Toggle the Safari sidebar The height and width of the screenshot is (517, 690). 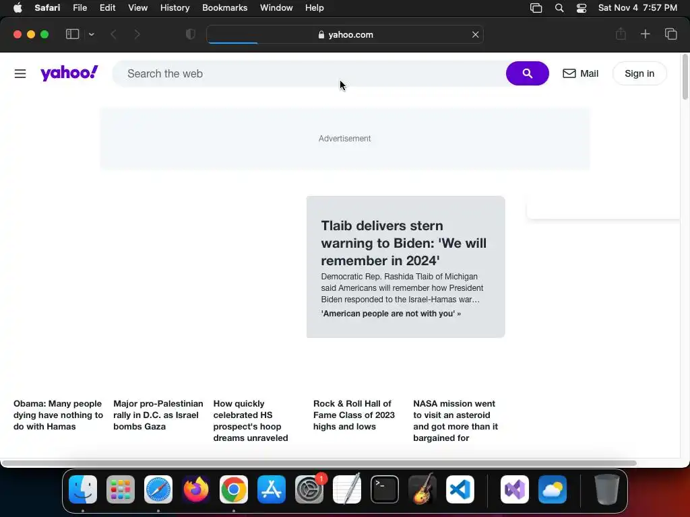72,34
